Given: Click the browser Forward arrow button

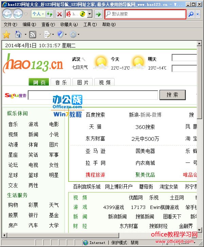Looking at the screenshot, I should click(x=18, y=14).
